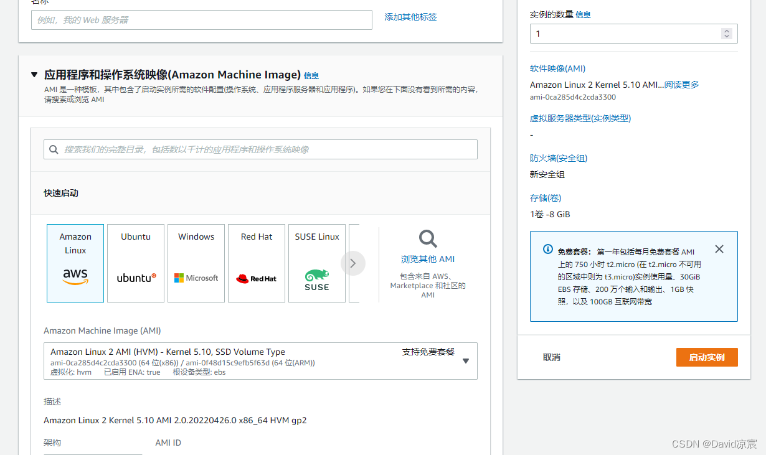
Task: Click 添加其他标签 link
Action: (411, 17)
